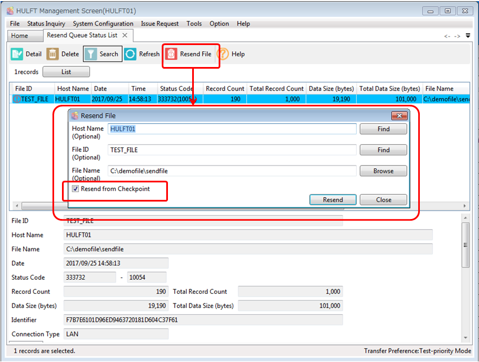479x362 pixels.
Task: Click Browse next to File Name
Action: pyautogui.click(x=383, y=171)
